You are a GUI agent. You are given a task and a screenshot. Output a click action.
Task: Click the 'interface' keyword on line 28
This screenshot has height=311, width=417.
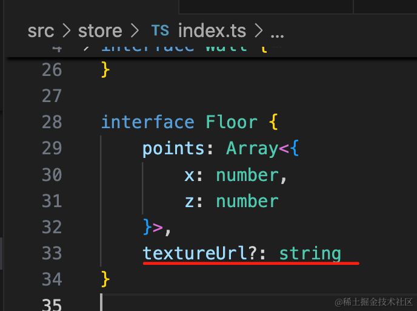pyautogui.click(x=148, y=122)
